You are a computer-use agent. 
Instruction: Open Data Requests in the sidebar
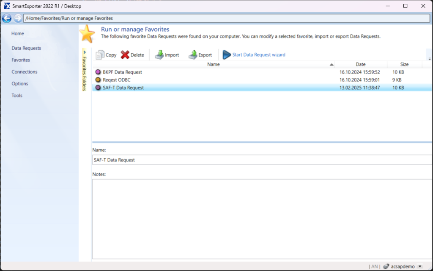click(x=26, y=48)
